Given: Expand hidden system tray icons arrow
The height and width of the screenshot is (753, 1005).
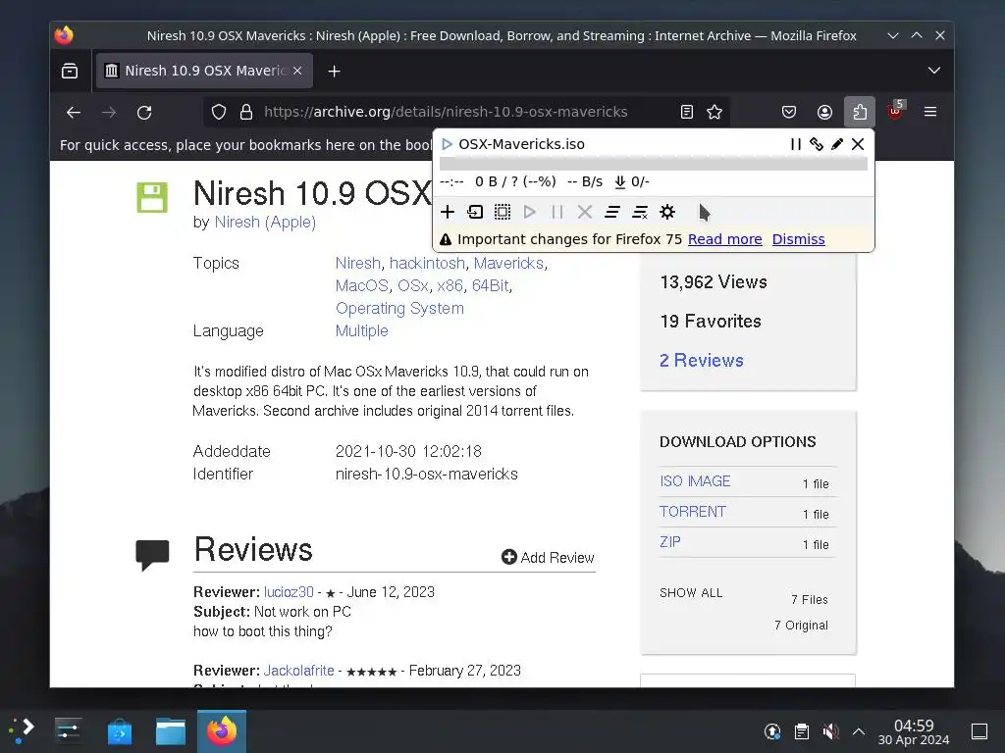Looking at the screenshot, I should pyautogui.click(x=859, y=731).
